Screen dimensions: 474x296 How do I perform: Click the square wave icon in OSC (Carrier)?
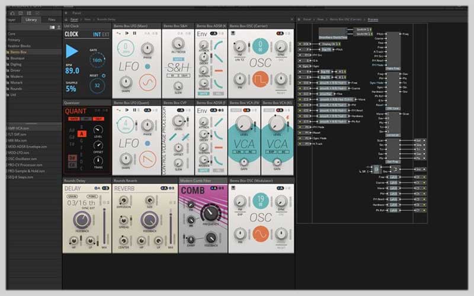[x=260, y=79]
